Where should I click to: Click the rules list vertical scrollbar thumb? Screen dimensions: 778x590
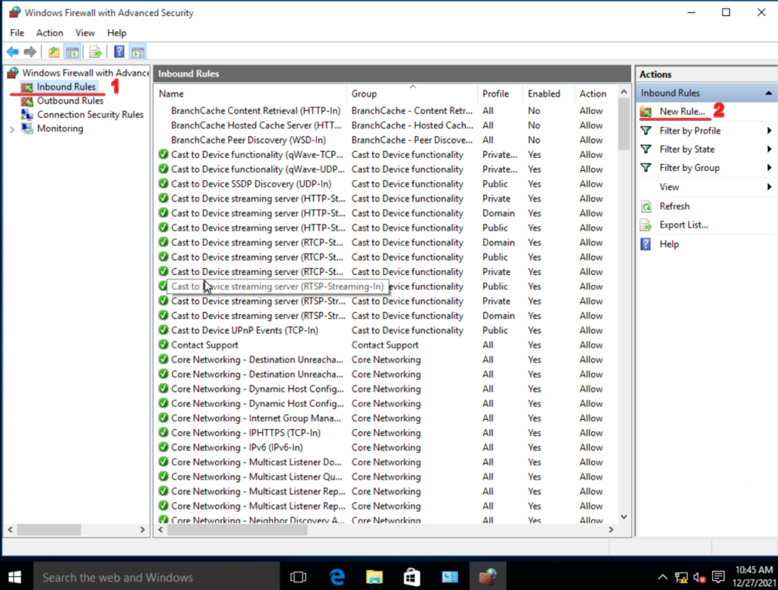click(x=624, y=125)
